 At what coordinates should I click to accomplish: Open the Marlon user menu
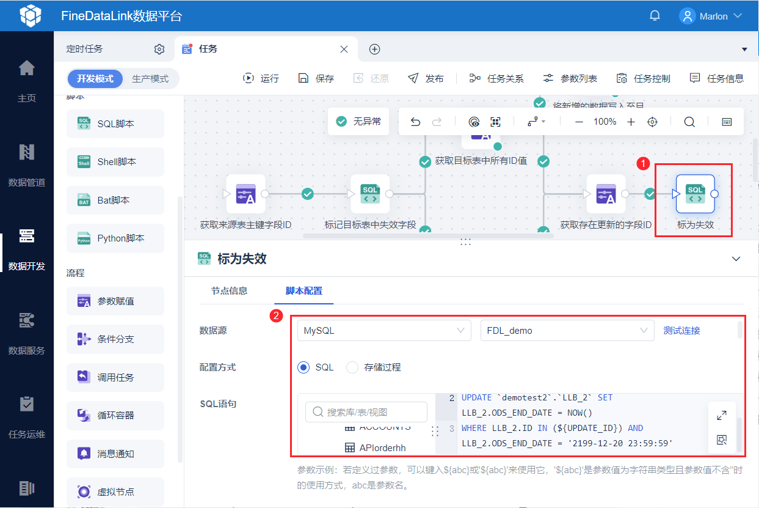[x=711, y=16]
